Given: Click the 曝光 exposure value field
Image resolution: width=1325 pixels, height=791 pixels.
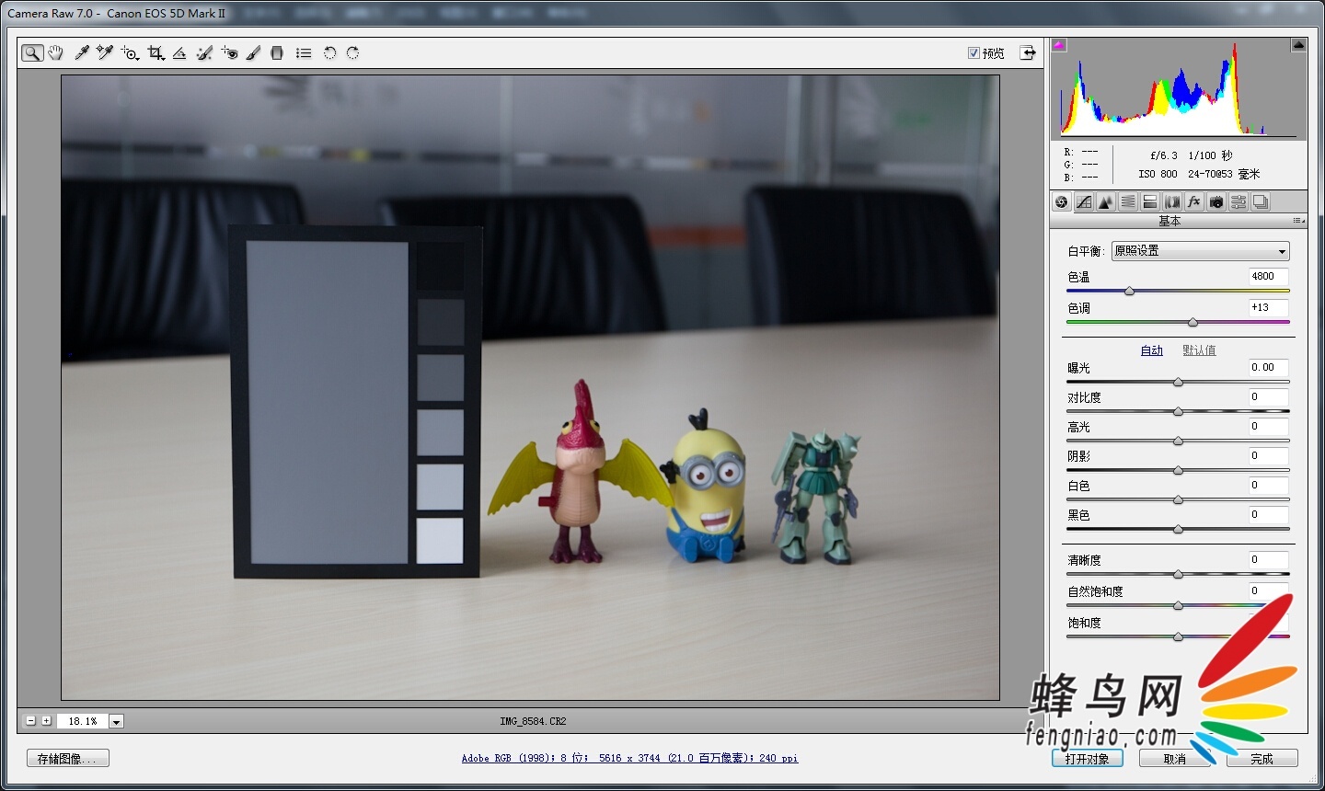Looking at the screenshot, I should (x=1268, y=368).
